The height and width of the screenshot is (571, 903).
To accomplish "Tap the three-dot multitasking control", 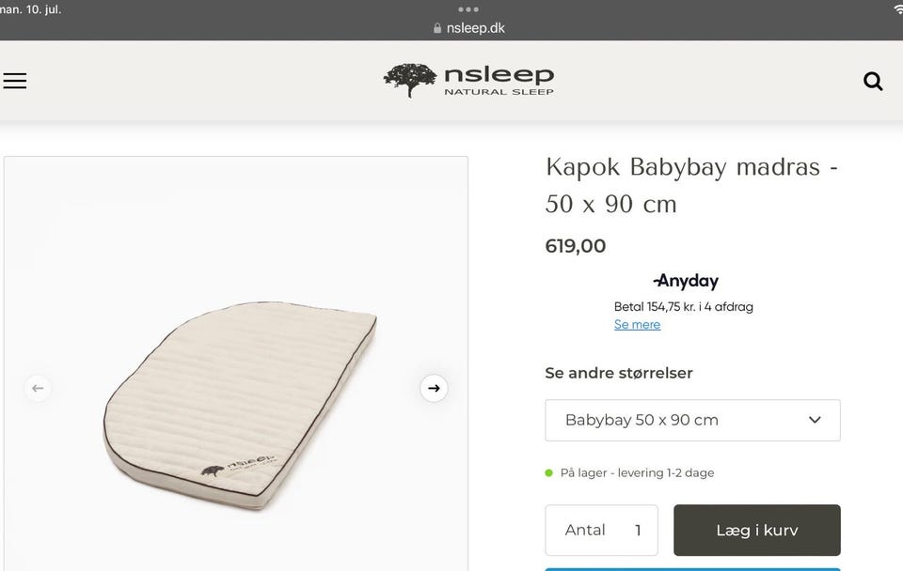I will tap(468, 9).
